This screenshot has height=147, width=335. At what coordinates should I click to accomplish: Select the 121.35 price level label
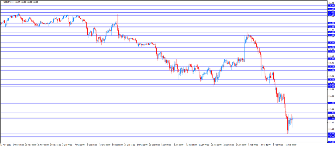pos(331,35)
